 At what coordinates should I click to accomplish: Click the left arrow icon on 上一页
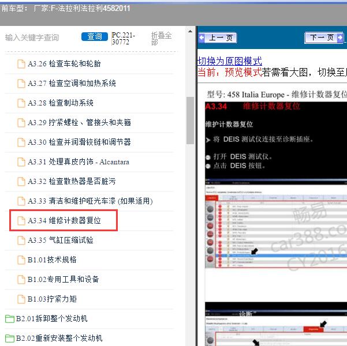202,37
